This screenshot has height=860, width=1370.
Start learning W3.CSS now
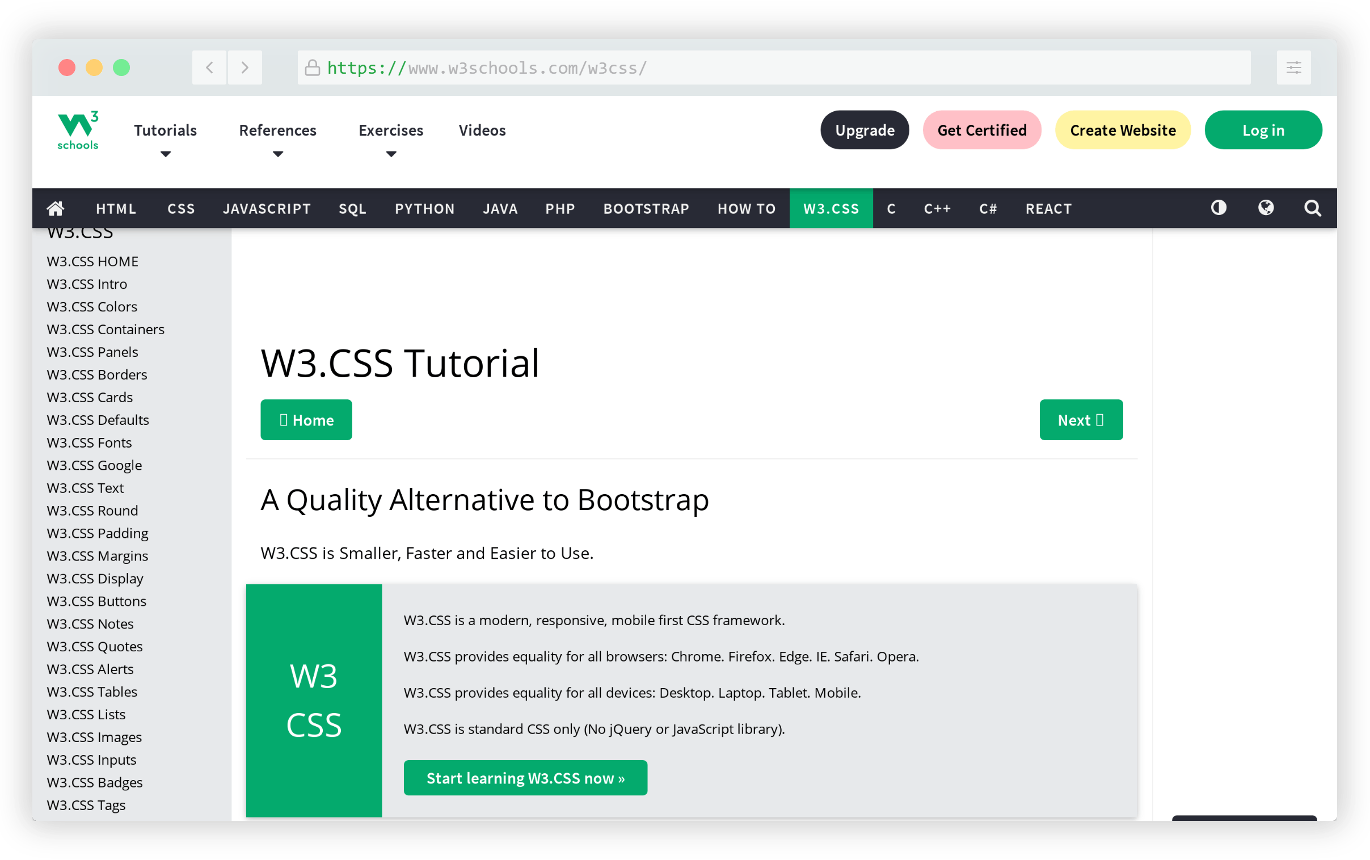pyautogui.click(x=525, y=778)
